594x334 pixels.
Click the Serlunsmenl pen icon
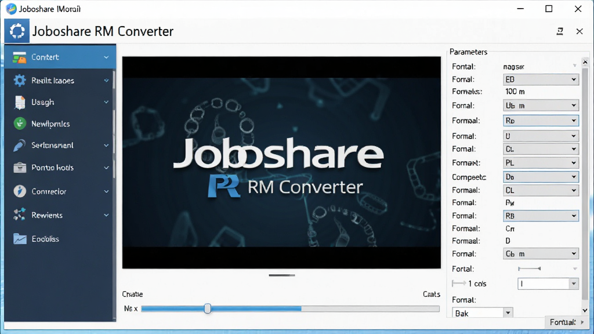(19, 146)
